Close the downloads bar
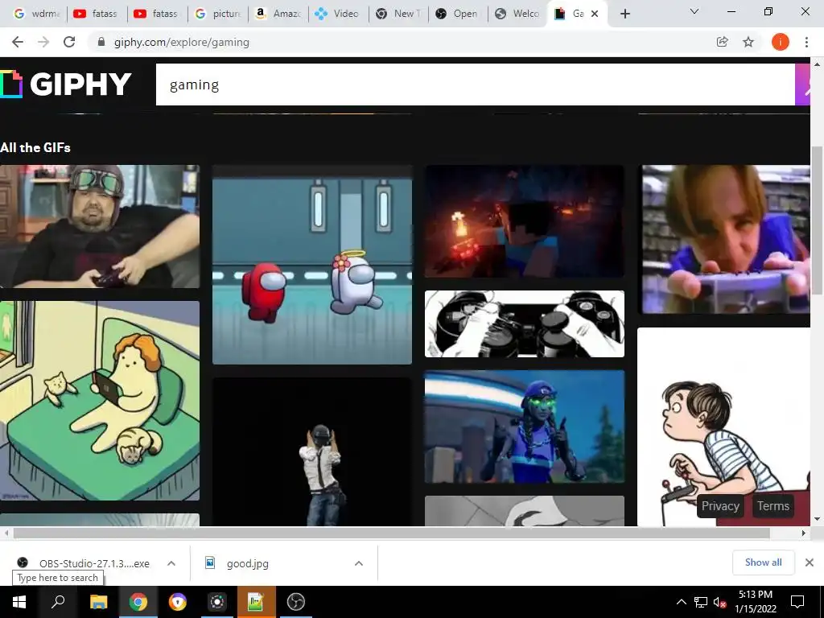 pyautogui.click(x=810, y=562)
